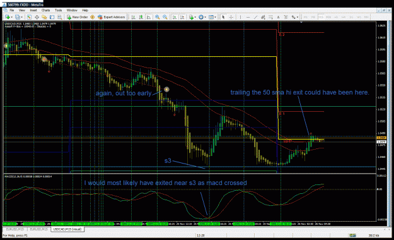Switch timeframe to M5

pos(313,17)
